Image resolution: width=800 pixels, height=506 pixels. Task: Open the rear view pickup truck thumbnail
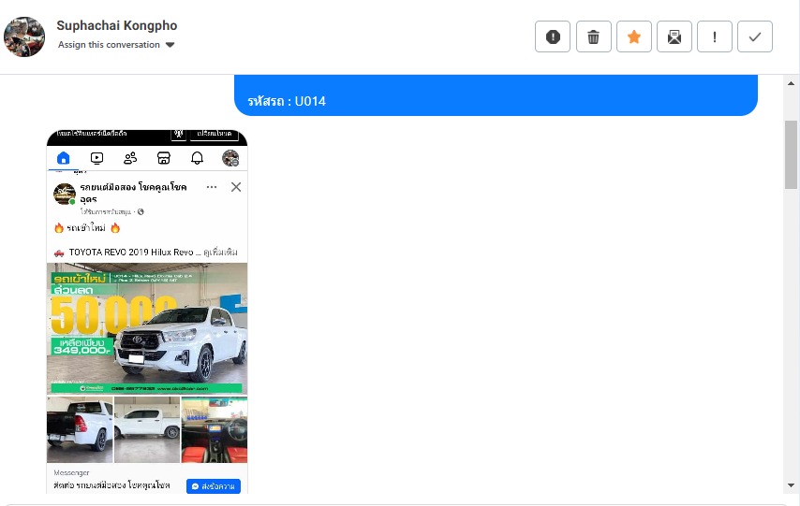(80, 429)
